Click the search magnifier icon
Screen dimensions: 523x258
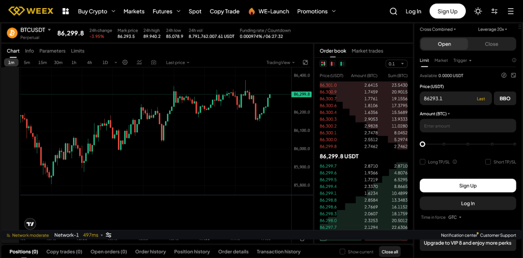(393, 11)
